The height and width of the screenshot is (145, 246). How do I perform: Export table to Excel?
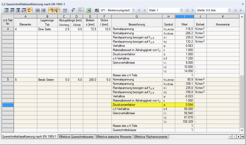[x=89, y=10]
